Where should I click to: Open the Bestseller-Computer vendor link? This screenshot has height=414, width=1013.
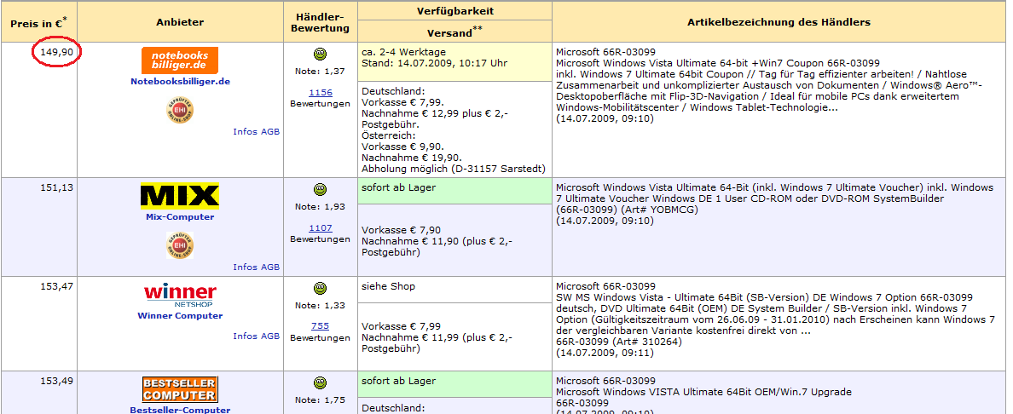point(180,410)
